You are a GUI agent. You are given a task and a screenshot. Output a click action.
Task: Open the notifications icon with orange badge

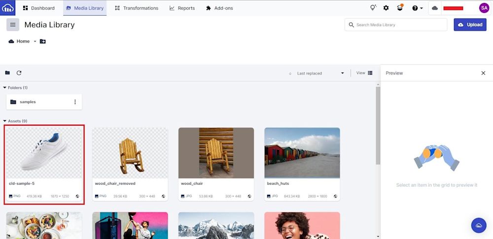pyautogui.click(x=400, y=8)
